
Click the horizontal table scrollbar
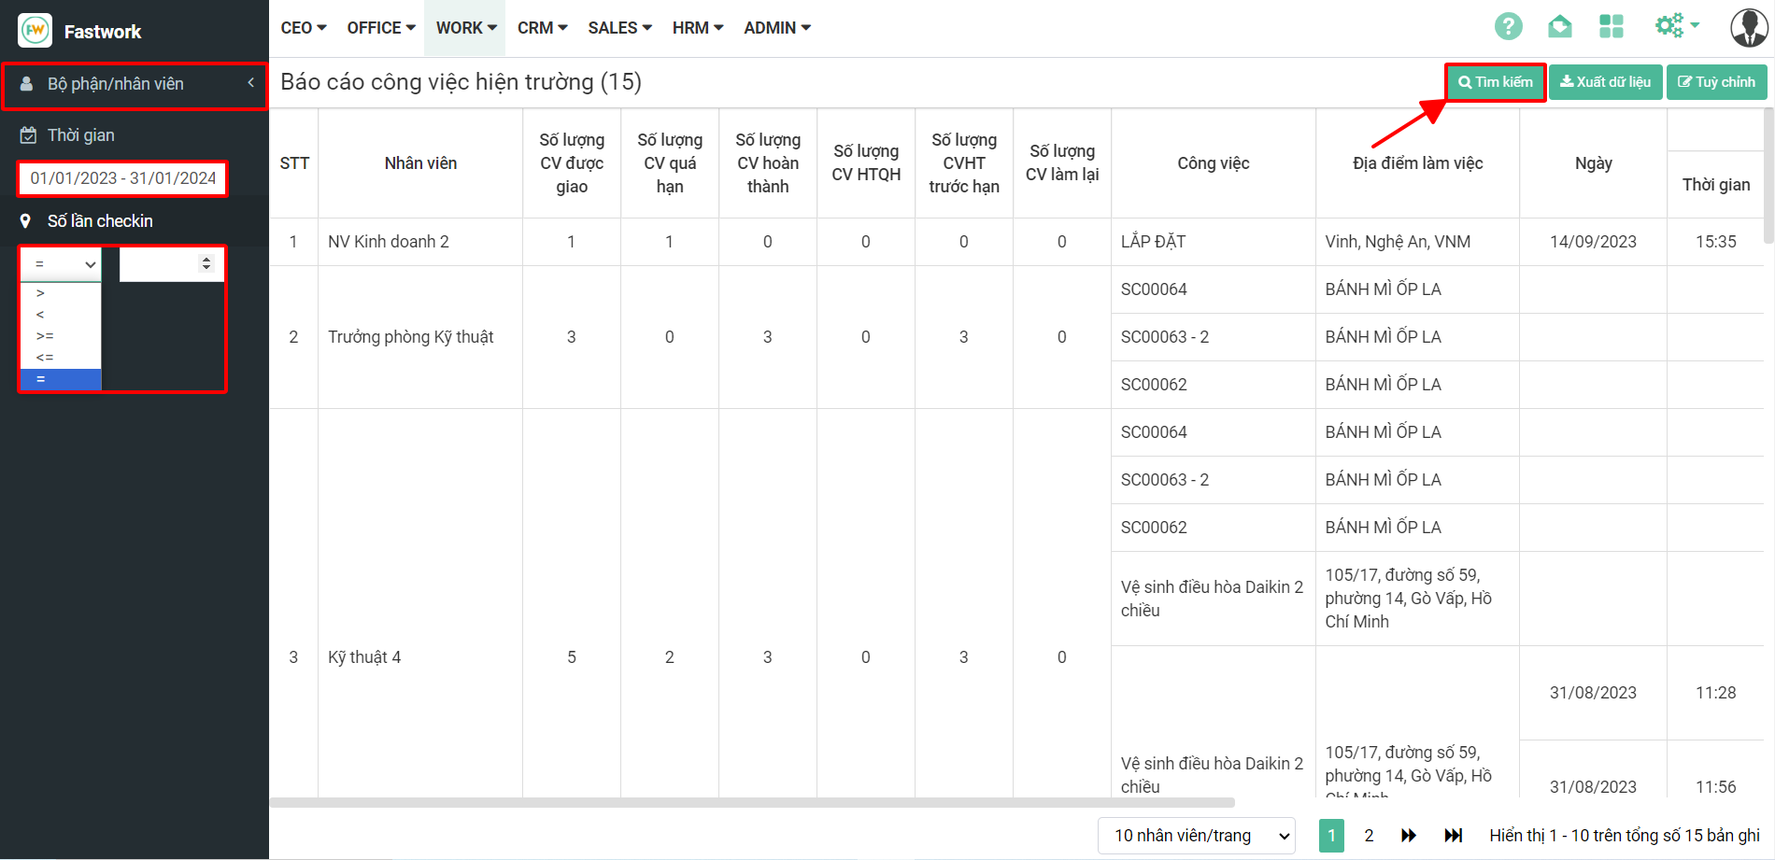752,802
